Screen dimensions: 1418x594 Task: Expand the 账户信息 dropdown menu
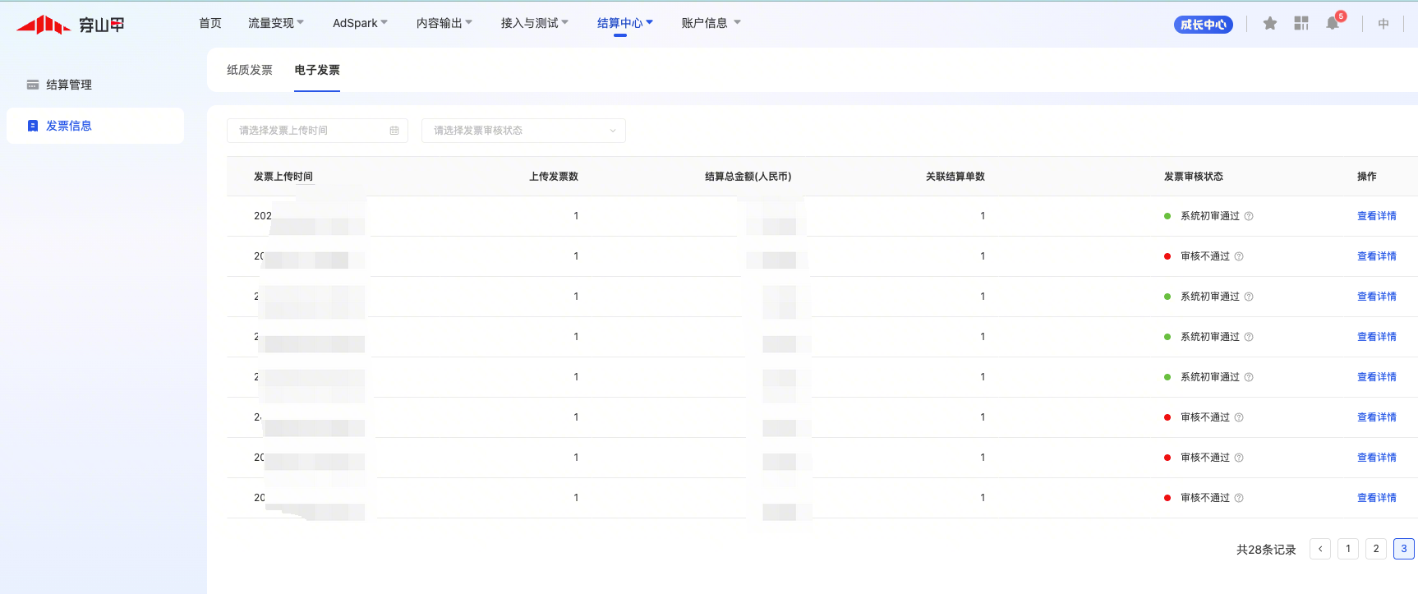[711, 23]
